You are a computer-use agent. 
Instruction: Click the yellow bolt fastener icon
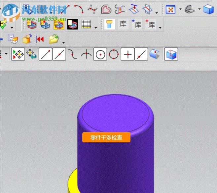coord(109,24)
